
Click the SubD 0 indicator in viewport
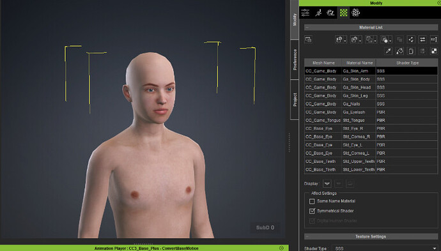click(265, 227)
